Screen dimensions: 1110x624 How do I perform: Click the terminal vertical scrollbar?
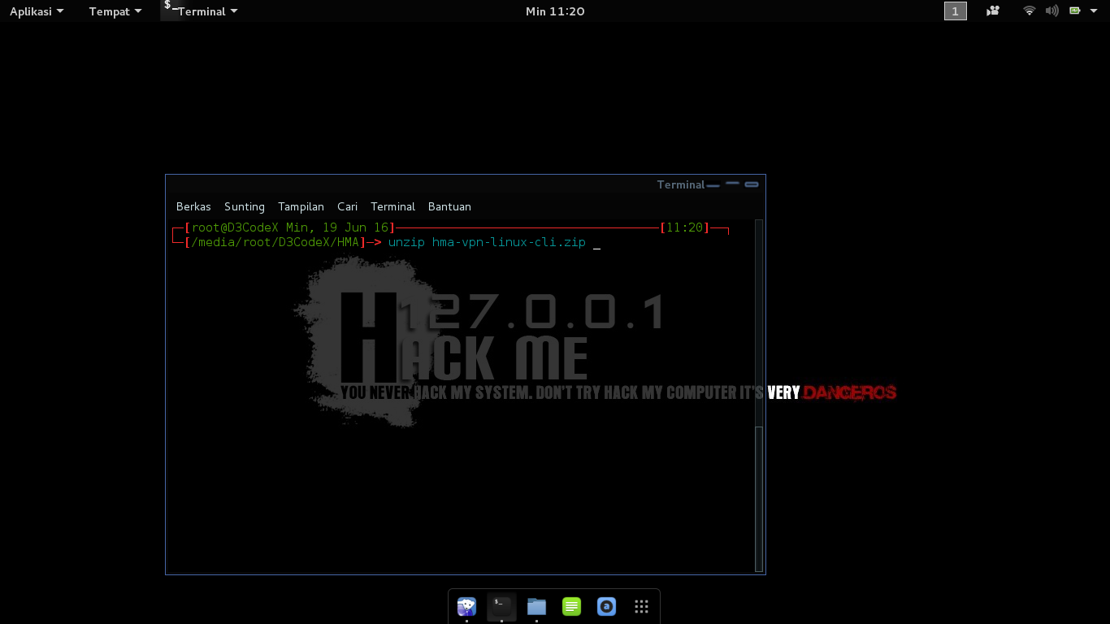point(759,396)
